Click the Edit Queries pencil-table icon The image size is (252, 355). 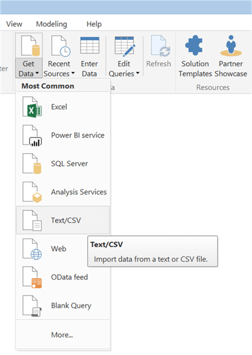[x=125, y=46]
